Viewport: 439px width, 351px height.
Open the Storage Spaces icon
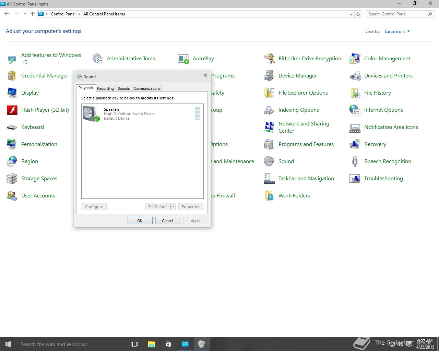coord(12,179)
